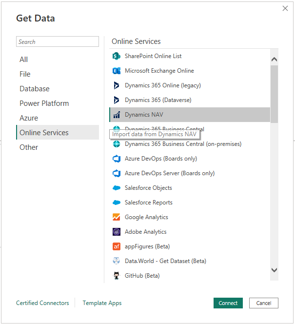Choose Dynamics 365 Online (legacy) text
The width and height of the screenshot is (295, 325).
coord(163,85)
